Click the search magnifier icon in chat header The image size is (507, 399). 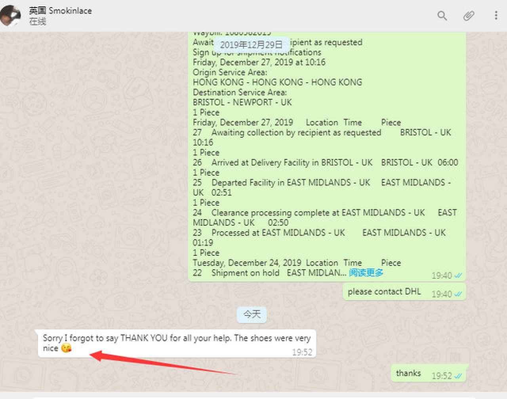coord(442,16)
